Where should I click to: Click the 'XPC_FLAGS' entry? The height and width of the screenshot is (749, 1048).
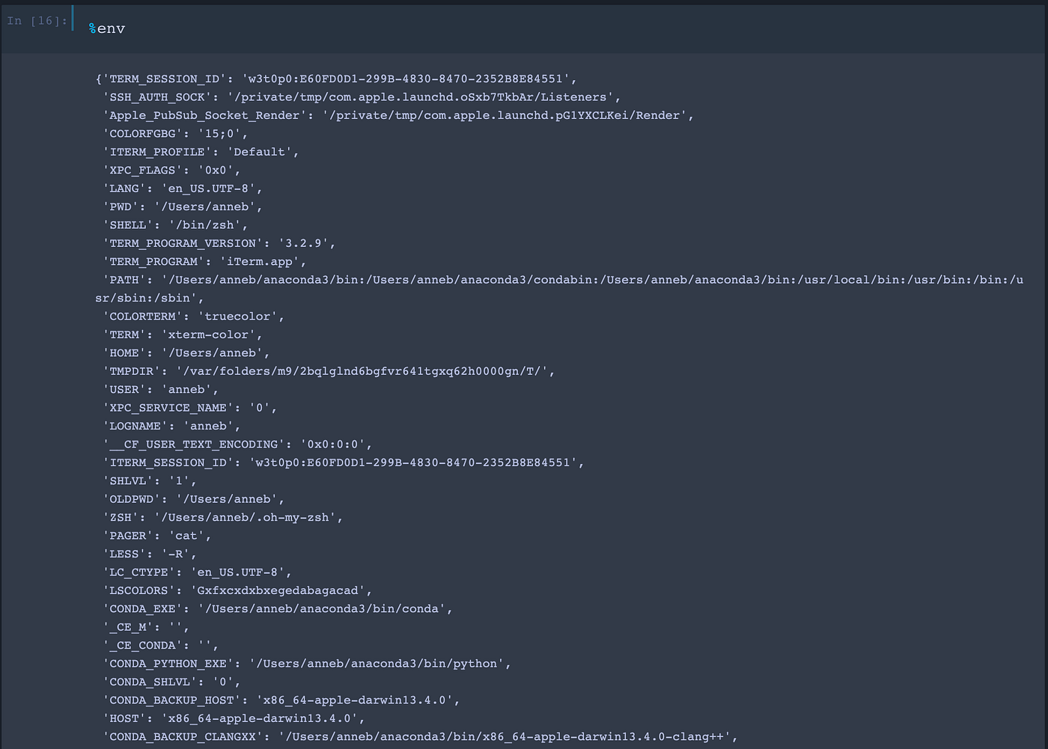tap(171, 171)
